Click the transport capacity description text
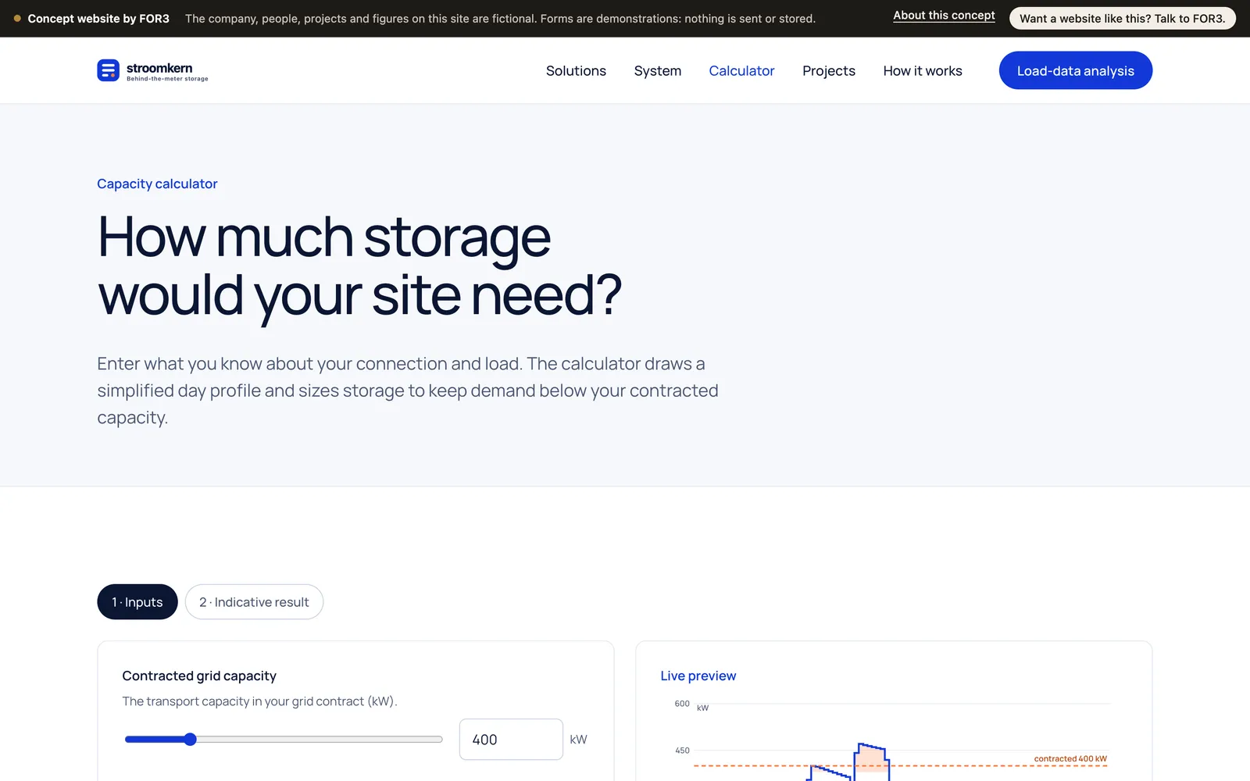Screen dimensions: 1250x781 [x=259, y=701]
